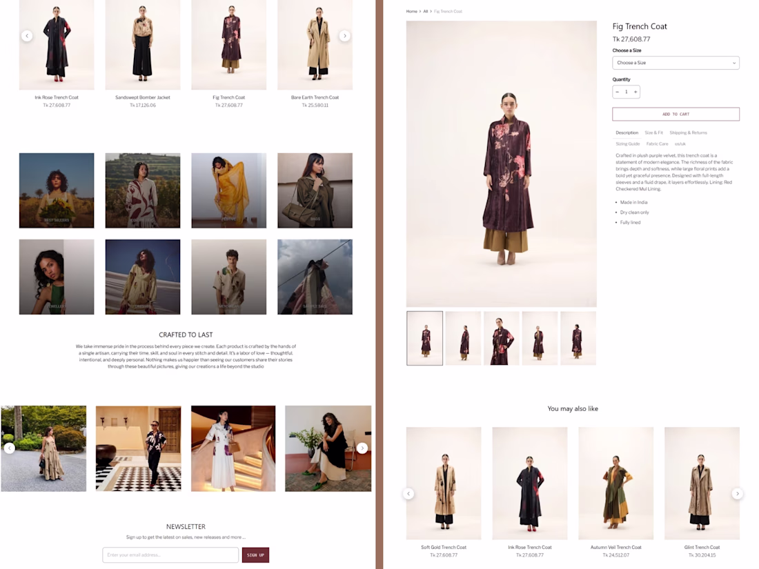This screenshot has width=759, height=569.
Task: Show previous products in the top product carousel
Action: 27,36
